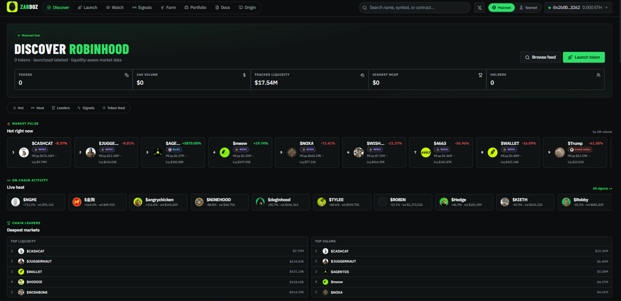The width and height of the screenshot is (621, 301).
Task: Click the Tokens stat card
Action: (73, 79)
